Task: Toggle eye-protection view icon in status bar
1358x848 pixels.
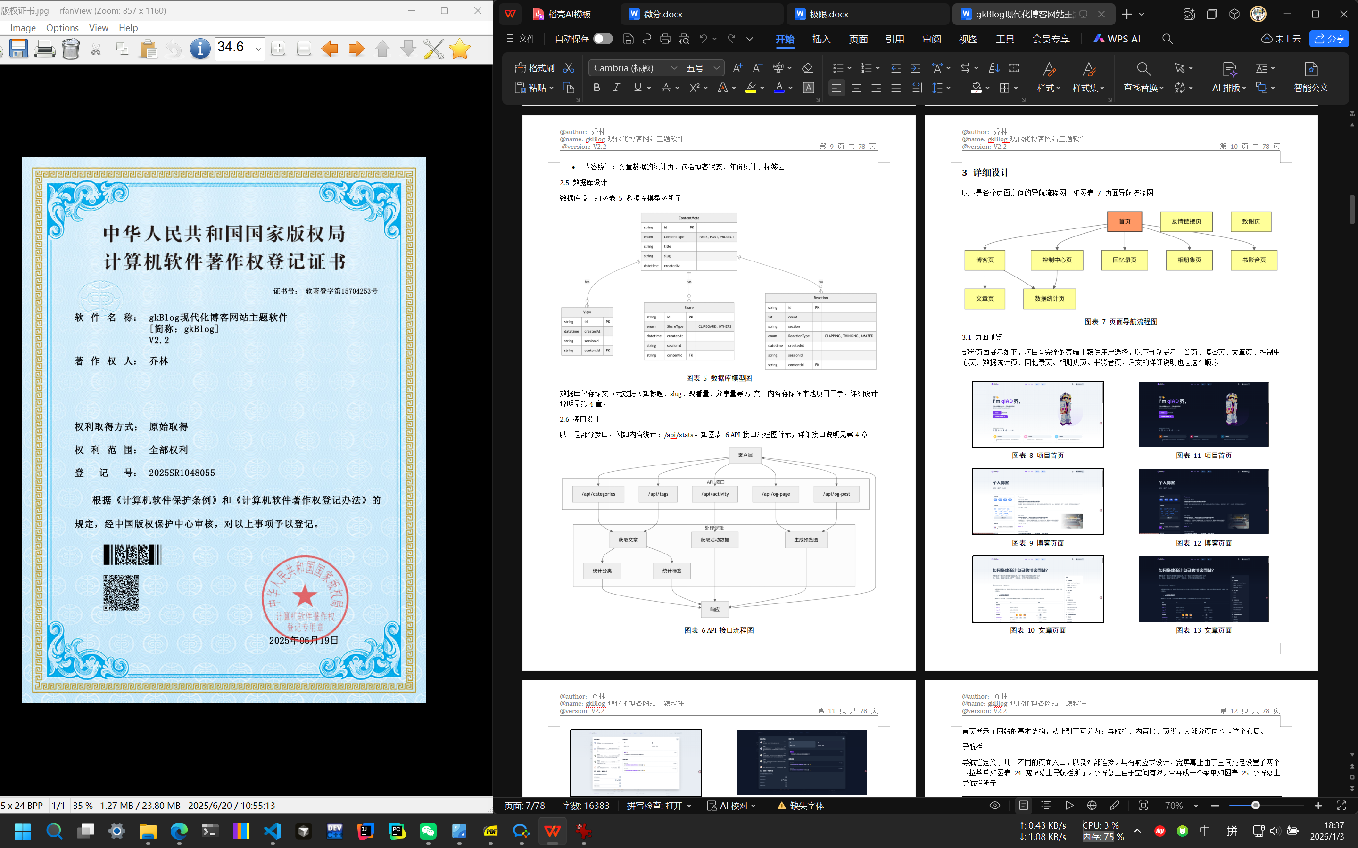Action: [x=994, y=806]
